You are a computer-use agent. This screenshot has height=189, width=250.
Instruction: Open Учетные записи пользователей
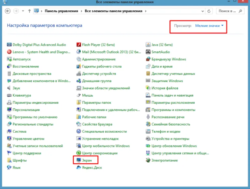point(38,146)
